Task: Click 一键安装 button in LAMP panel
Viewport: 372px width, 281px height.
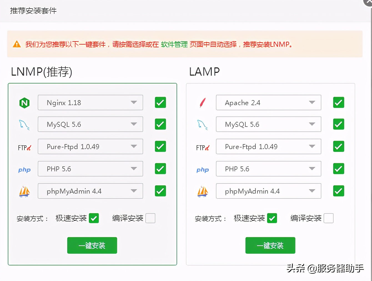Action: 270,245
